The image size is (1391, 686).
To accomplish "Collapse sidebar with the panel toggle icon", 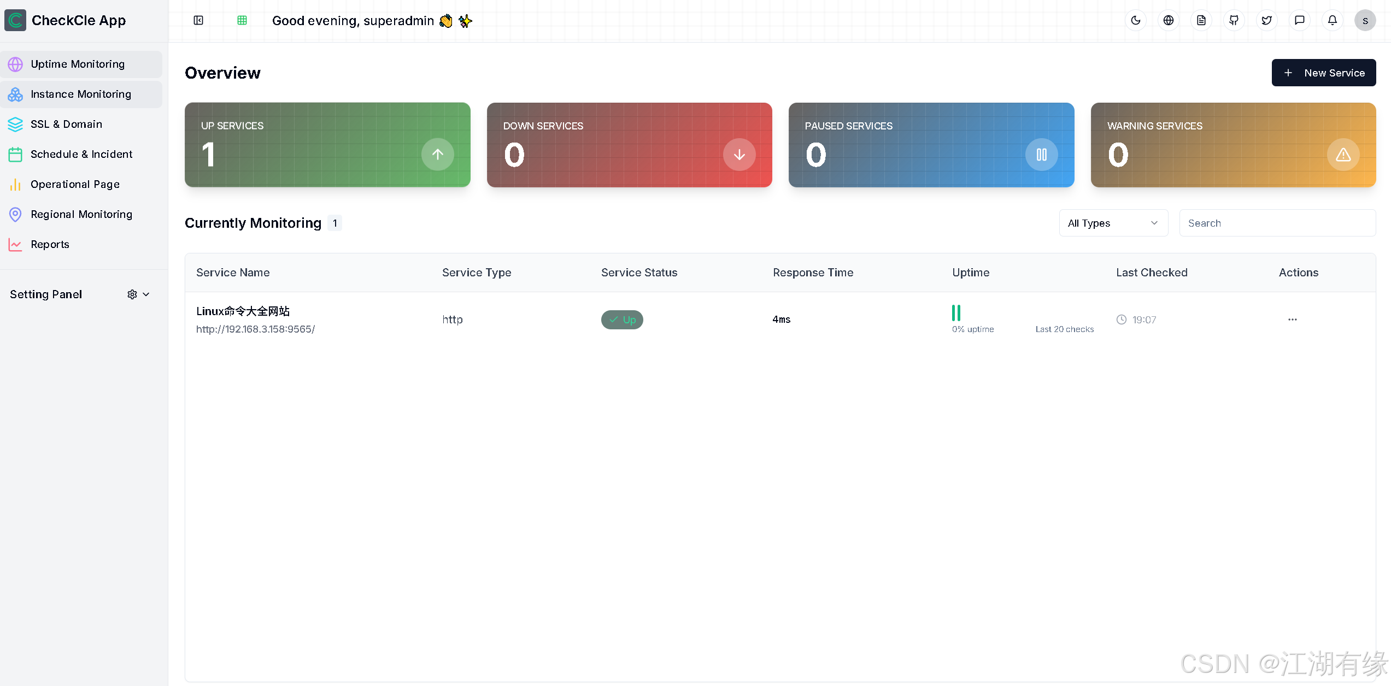I will (198, 21).
